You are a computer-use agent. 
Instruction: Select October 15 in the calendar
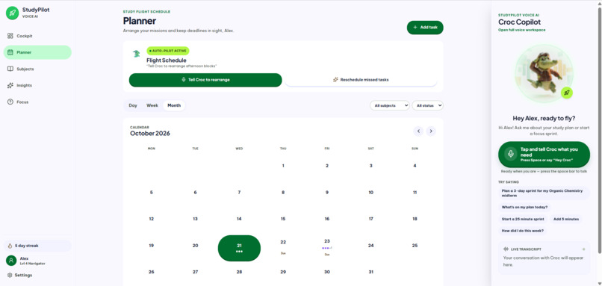[283, 219]
